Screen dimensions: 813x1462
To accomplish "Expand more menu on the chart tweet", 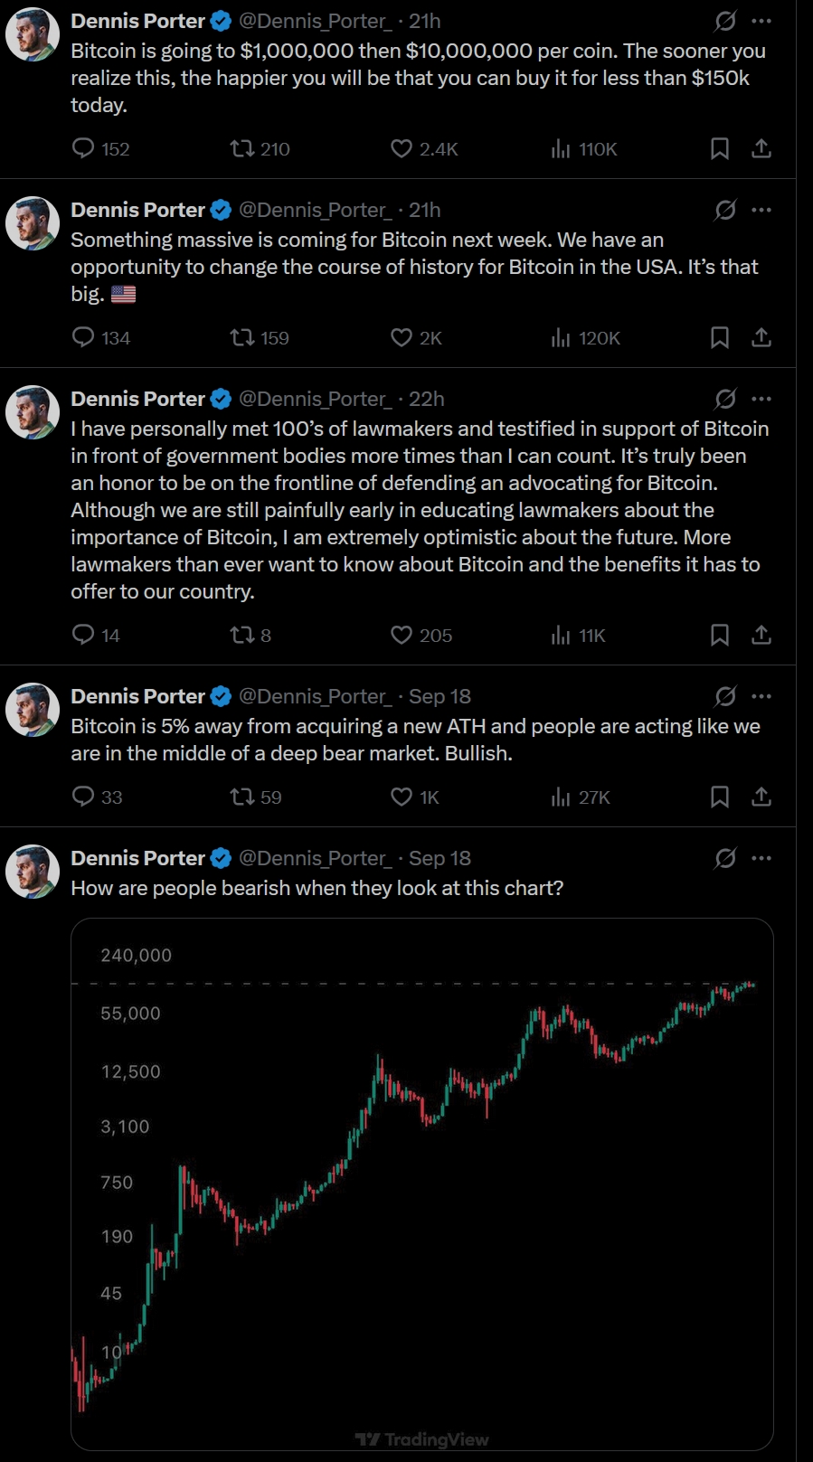I will pyautogui.click(x=762, y=858).
